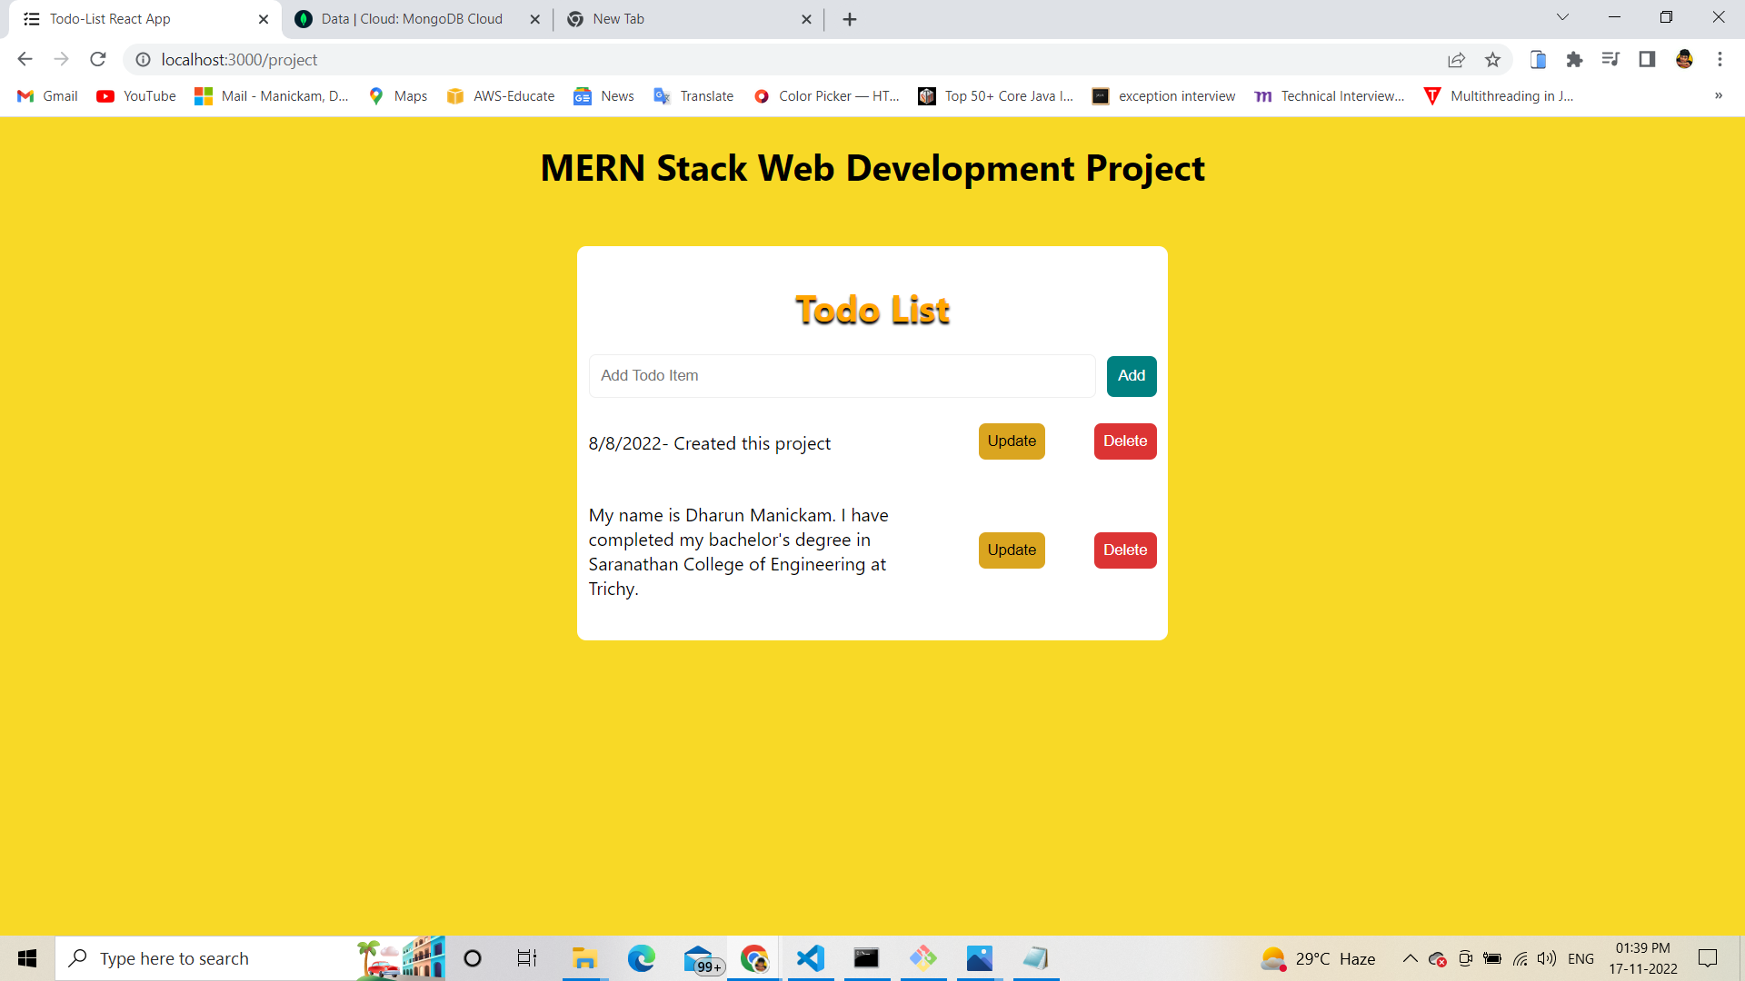Open the YouTube bookmark
This screenshot has height=981, width=1745.
[x=135, y=95]
